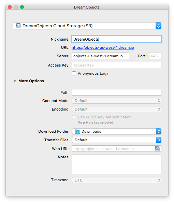174x203 pixels.
Task: Toggle Use Public Key Authentication checkbox
Action: [x=74, y=117]
